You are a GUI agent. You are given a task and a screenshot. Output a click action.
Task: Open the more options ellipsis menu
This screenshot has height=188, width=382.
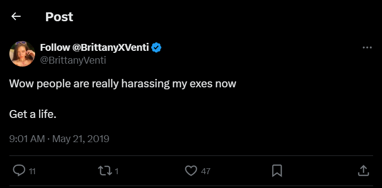tap(367, 47)
